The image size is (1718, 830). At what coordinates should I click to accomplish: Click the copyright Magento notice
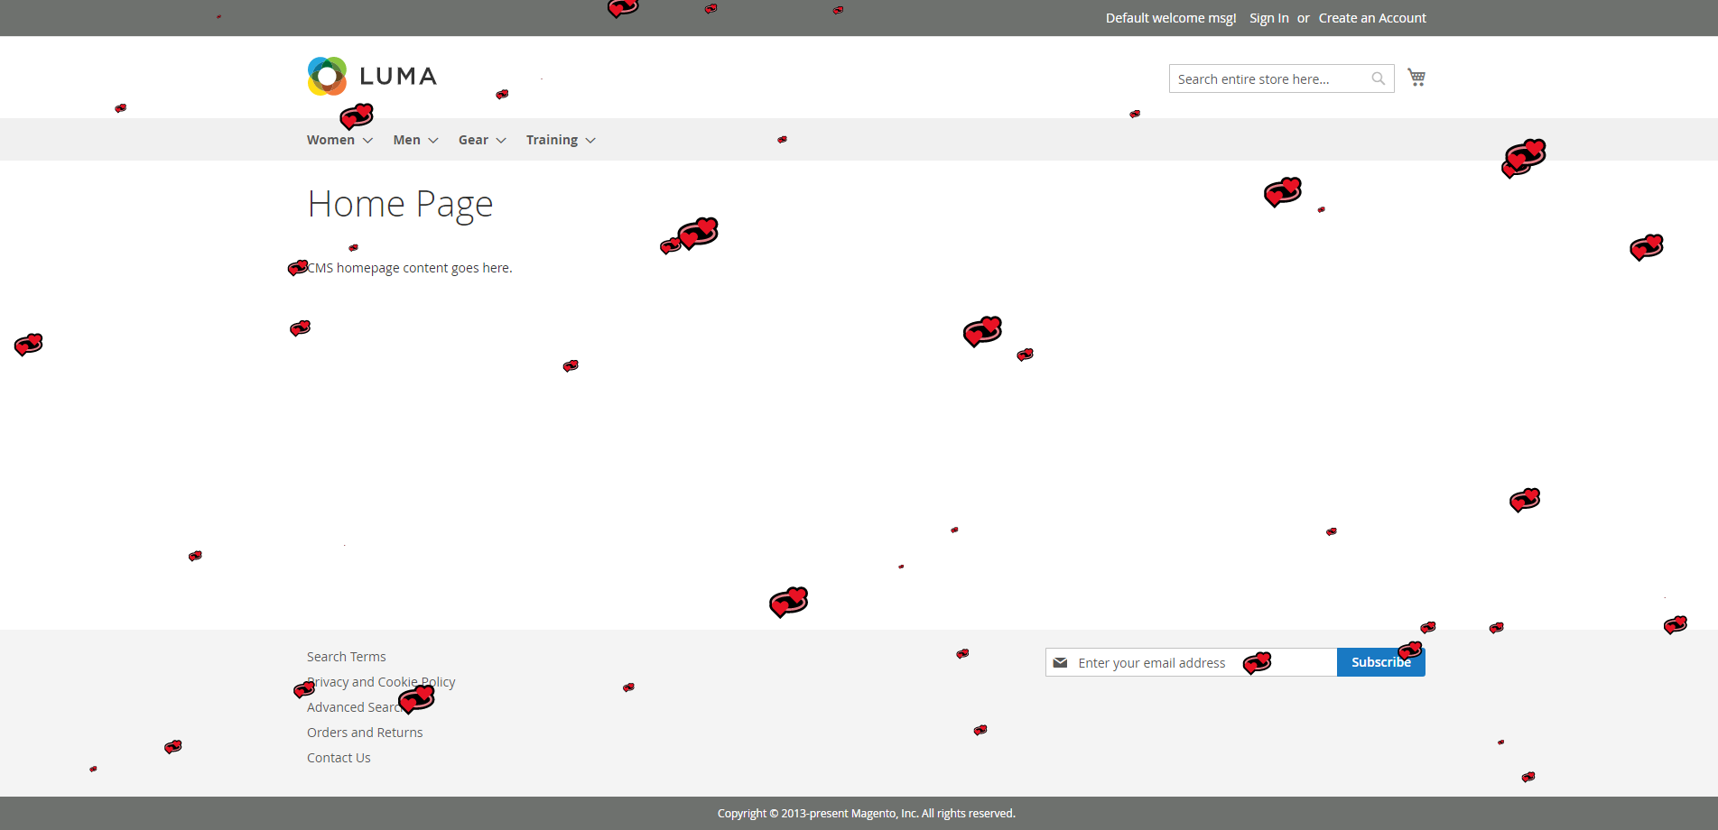coord(867,814)
